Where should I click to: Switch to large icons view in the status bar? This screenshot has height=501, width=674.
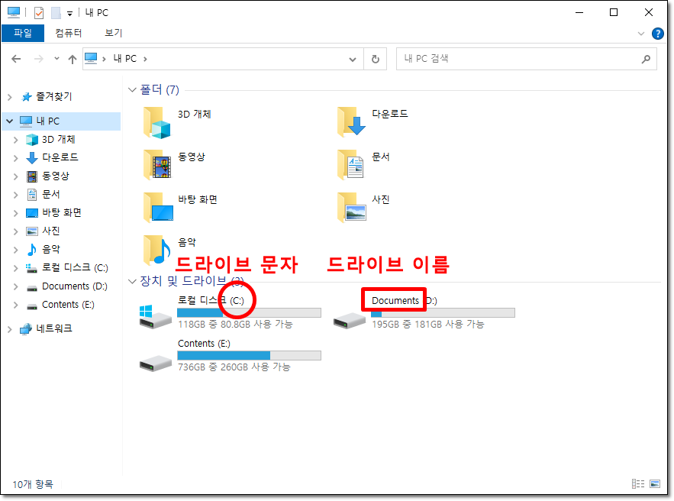[655, 484]
